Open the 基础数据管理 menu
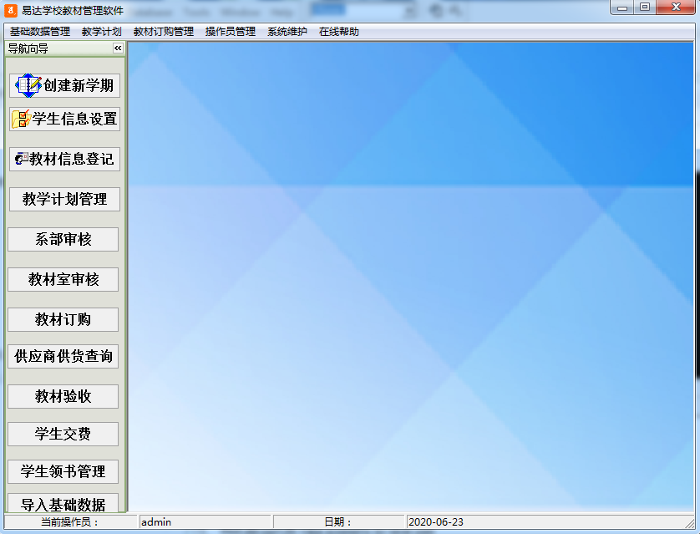Image resolution: width=700 pixels, height=534 pixels. (38, 30)
